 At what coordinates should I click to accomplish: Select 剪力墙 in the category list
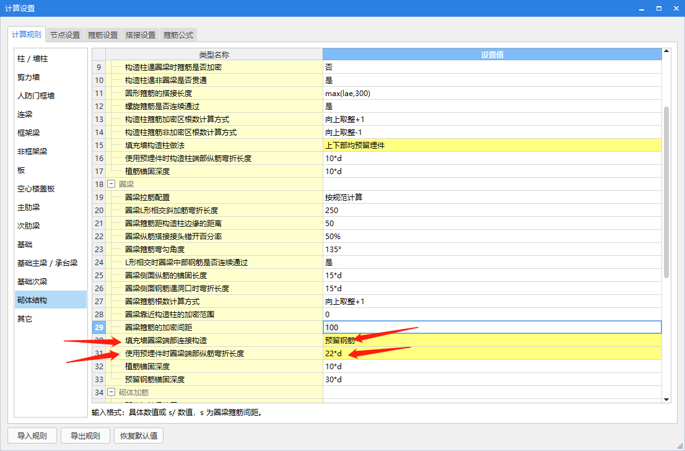51,77
